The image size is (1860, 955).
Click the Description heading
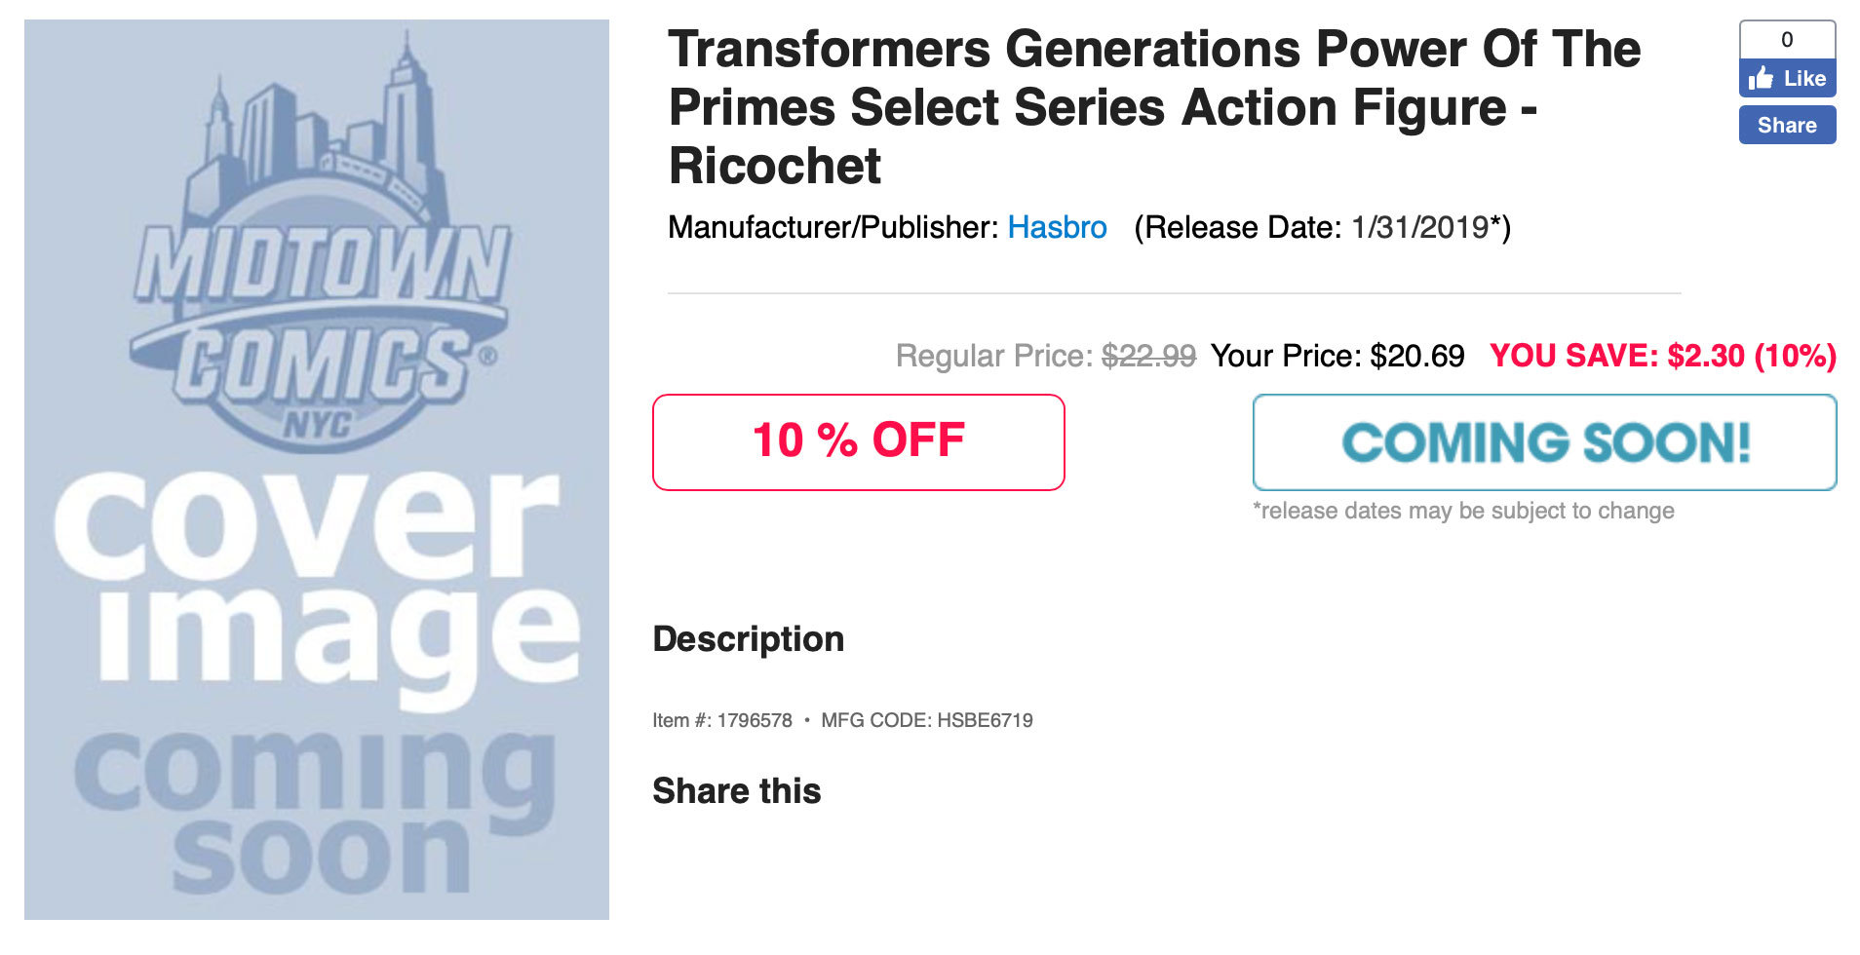click(749, 639)
